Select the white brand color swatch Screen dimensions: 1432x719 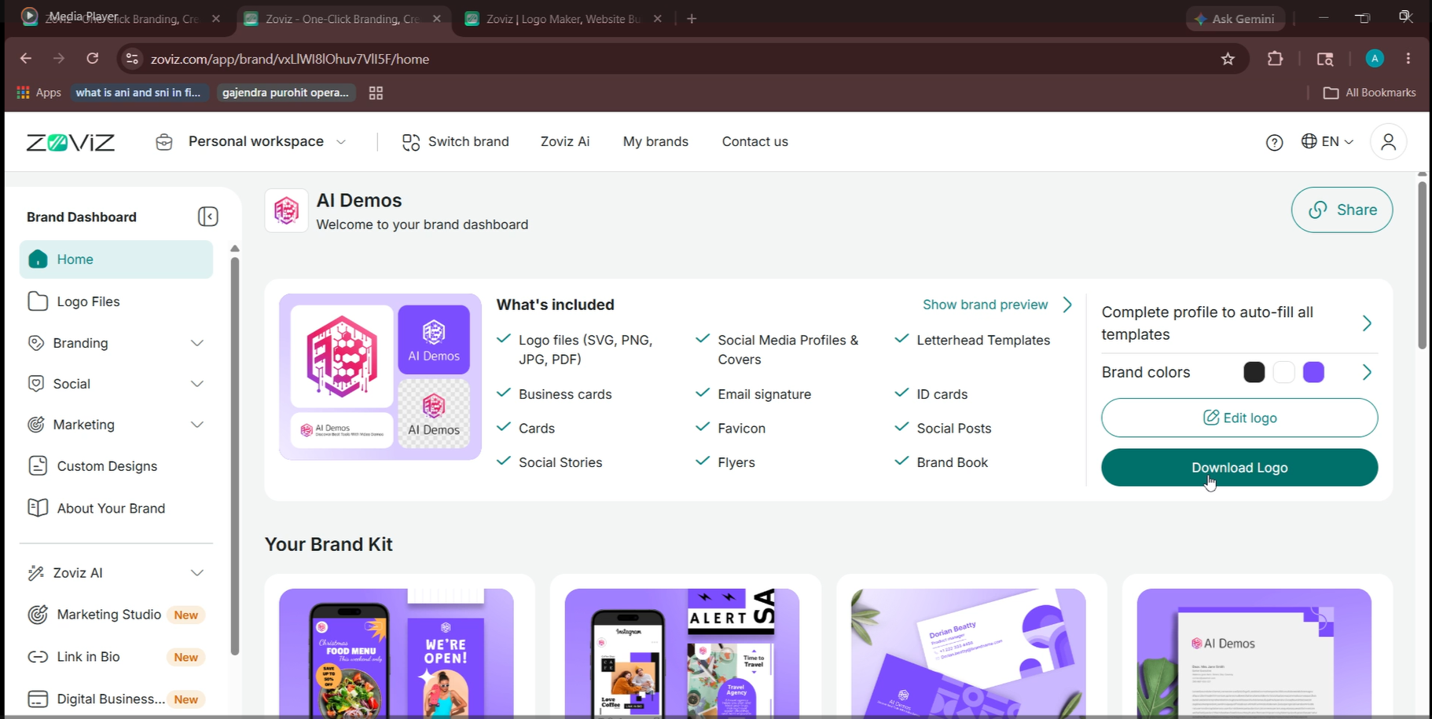[1284, 372]
